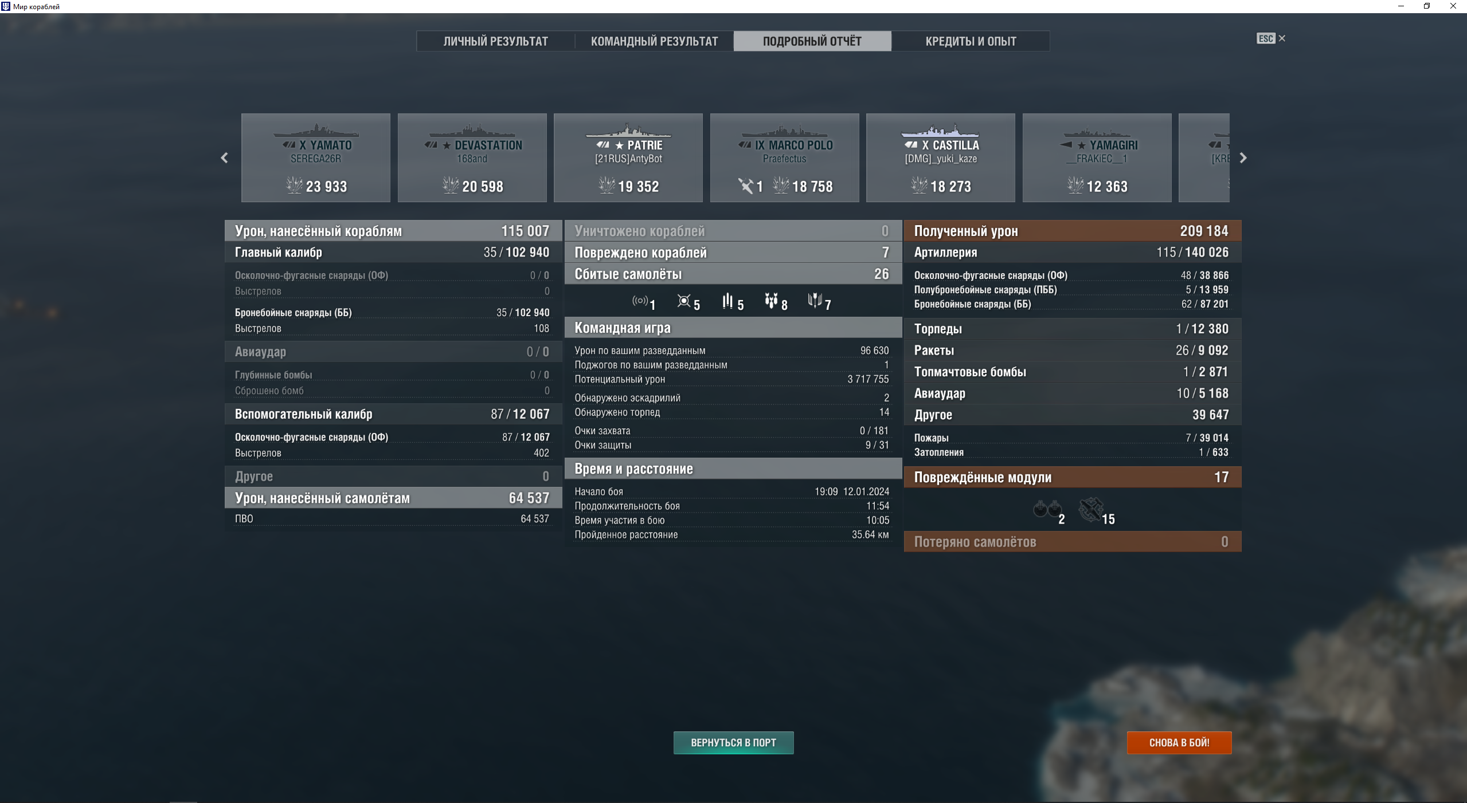Screen dimensions: 1467x803
Task: Select the X Castilla ship card
Action: coord(941,158)
